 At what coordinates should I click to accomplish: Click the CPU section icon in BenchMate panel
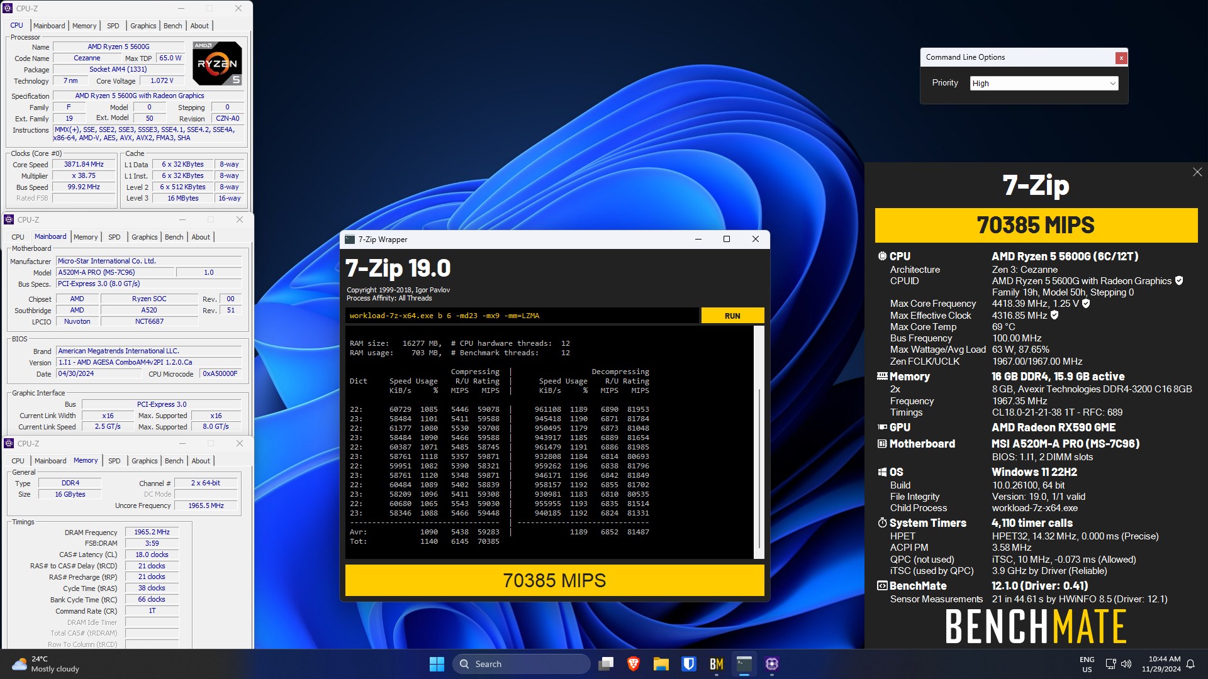coord(882,257)
